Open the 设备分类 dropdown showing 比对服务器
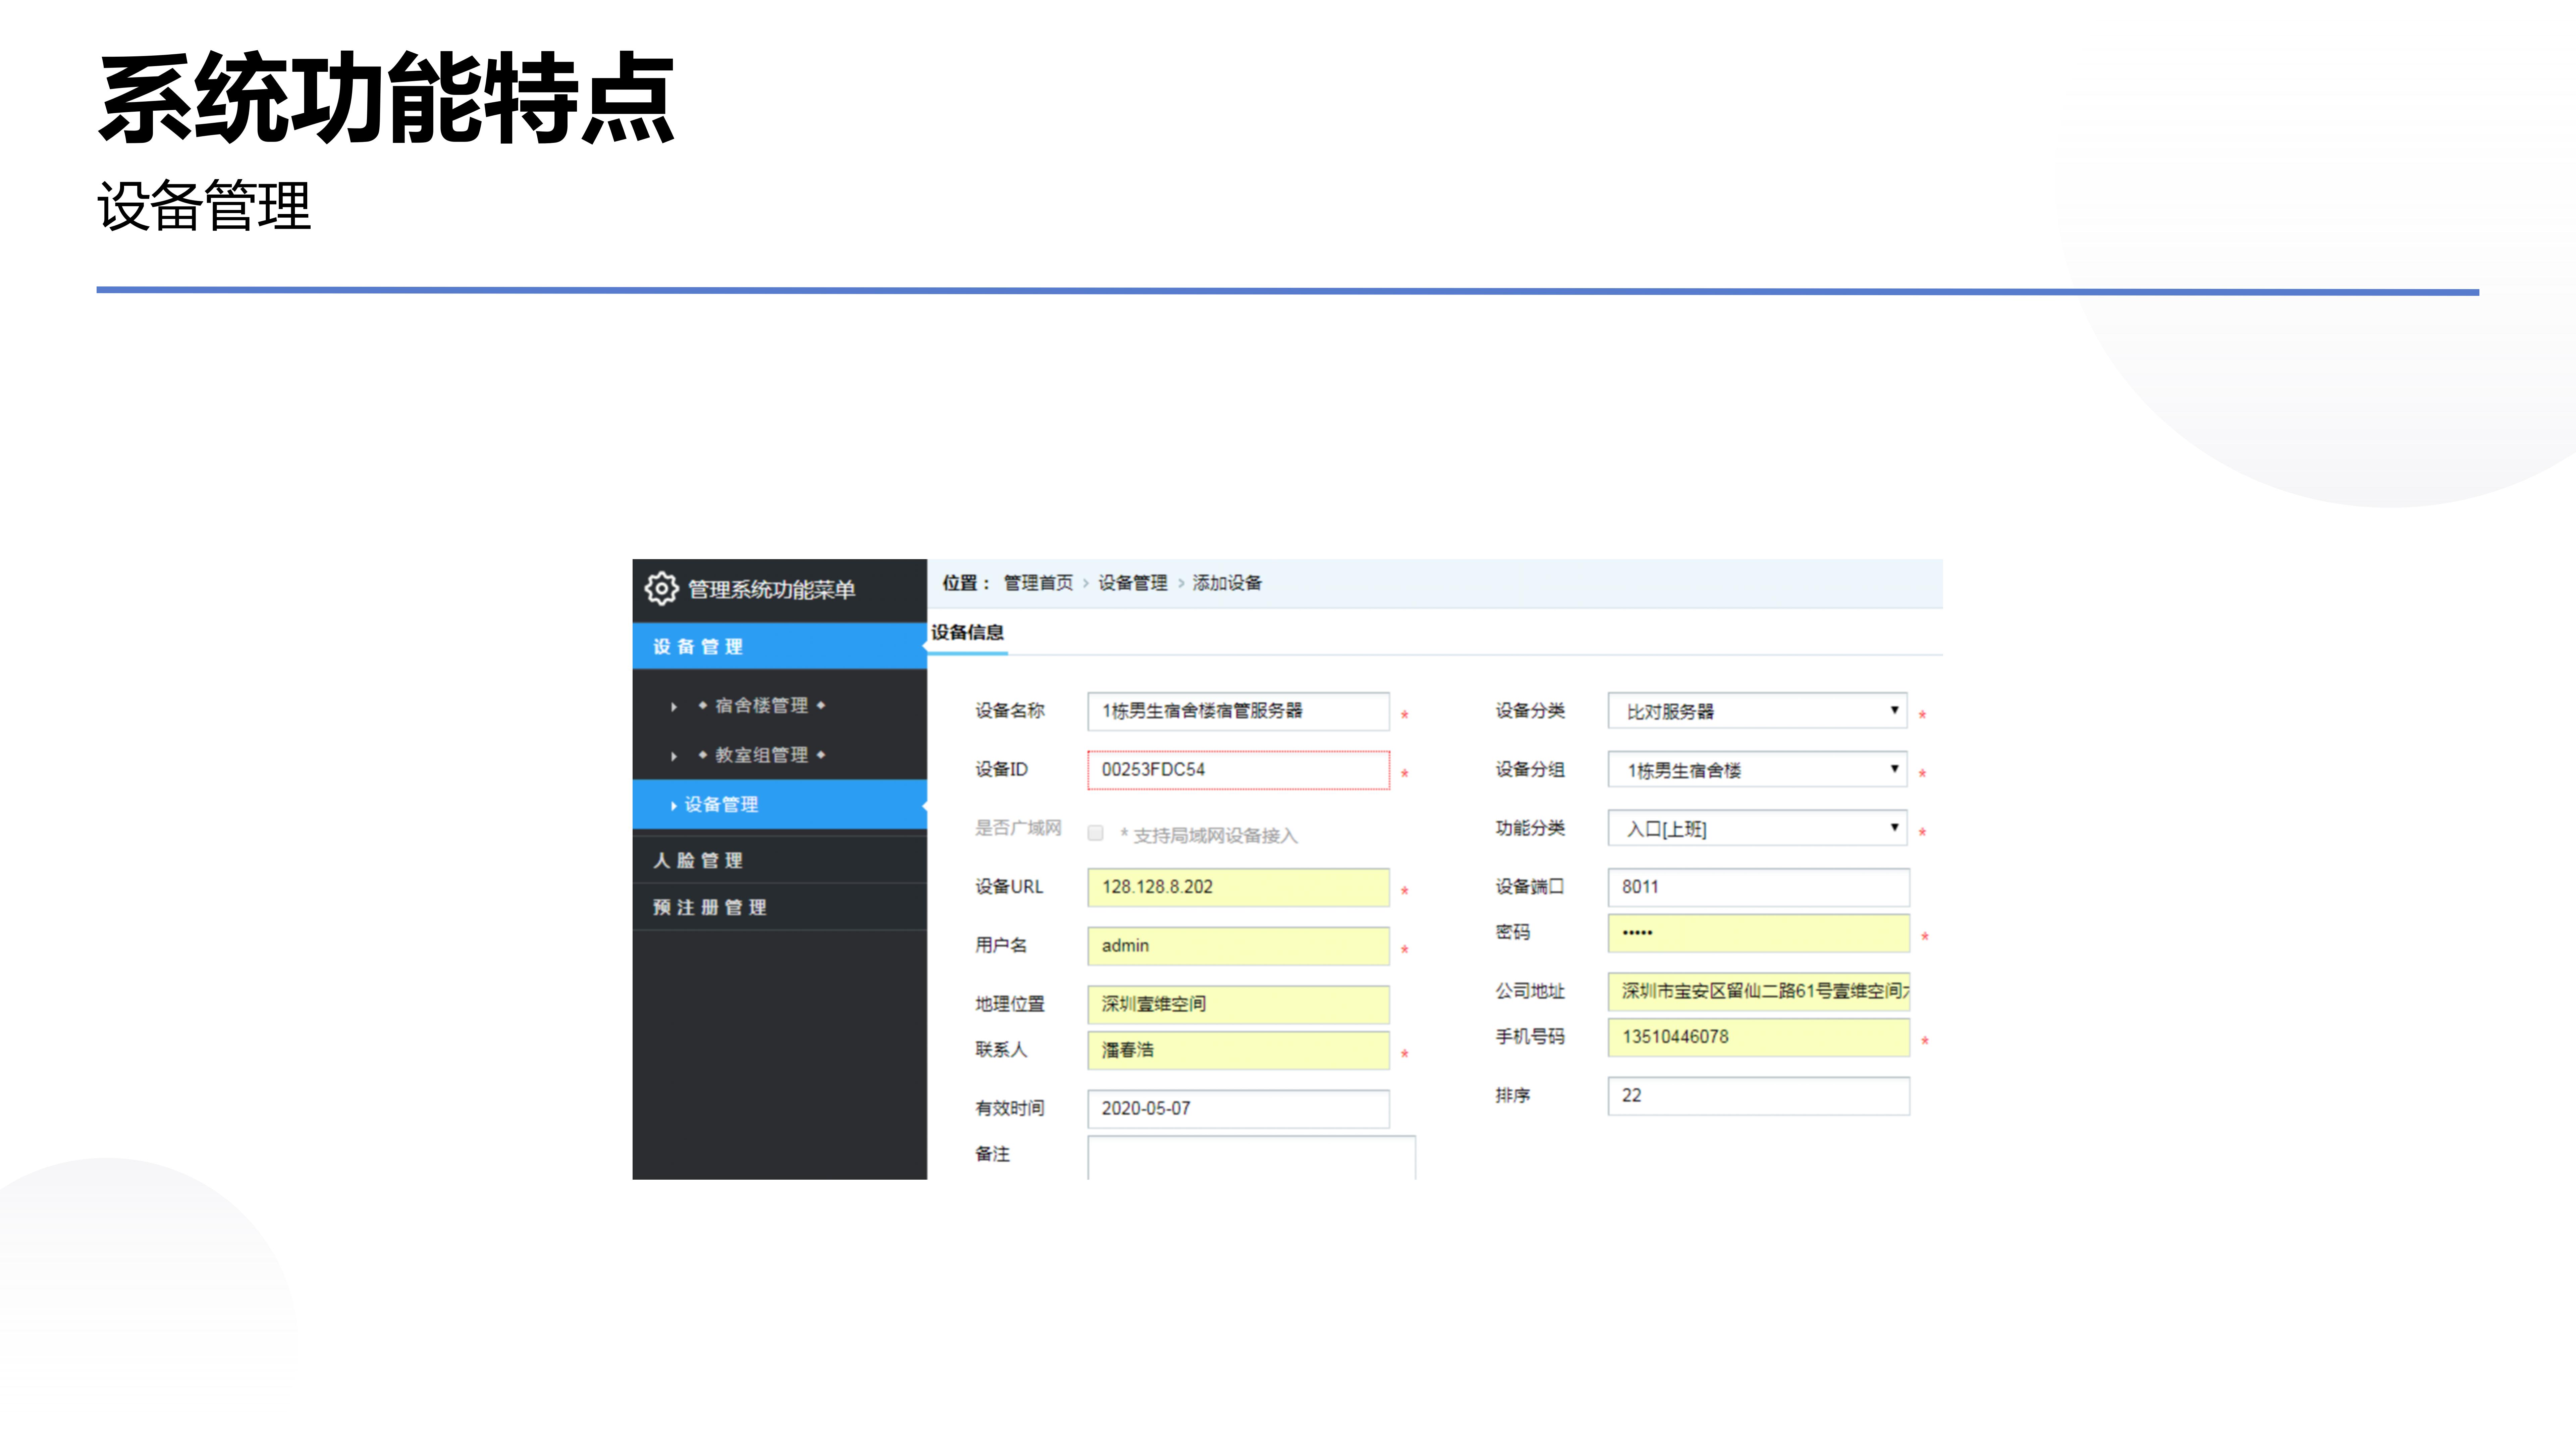2576x1449 pixels. 1757,711
